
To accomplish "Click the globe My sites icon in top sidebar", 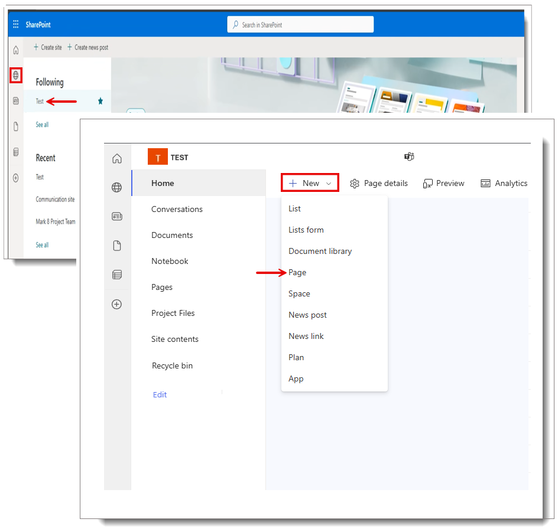I will [x=16, y=76].
